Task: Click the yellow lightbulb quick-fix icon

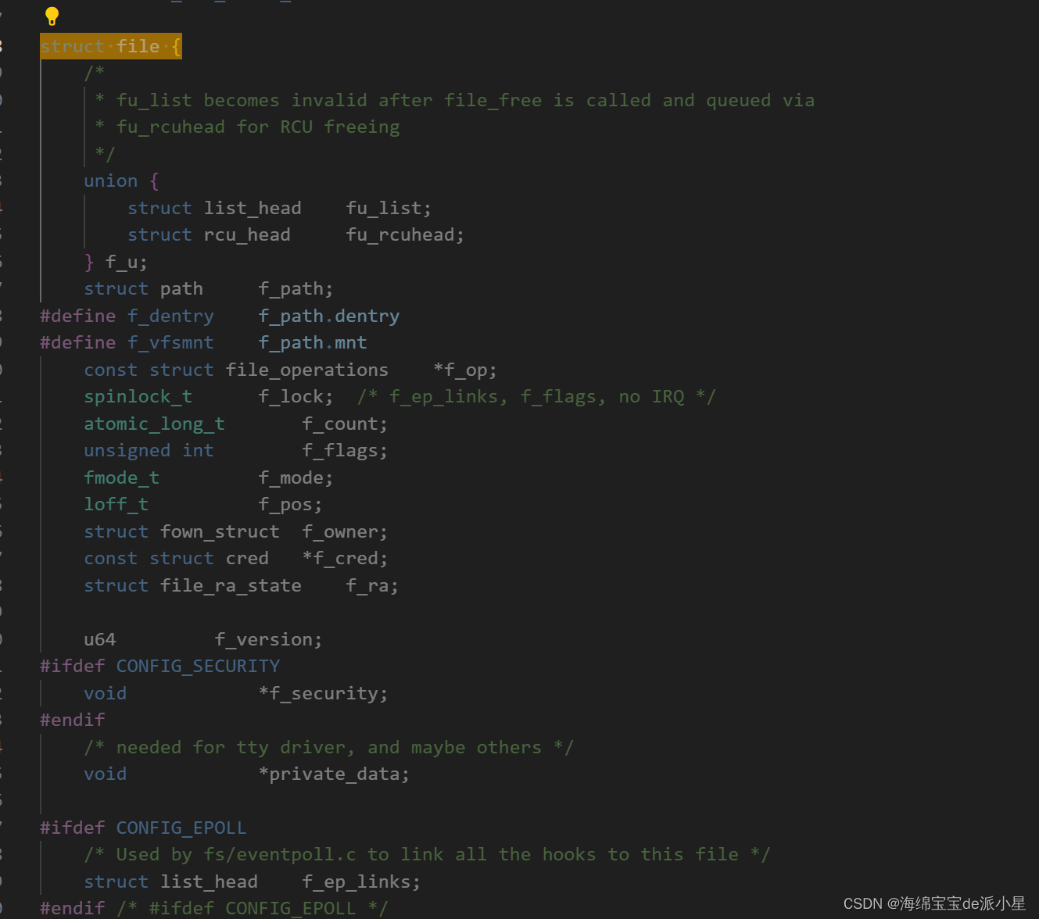Action: pos(52,16)
